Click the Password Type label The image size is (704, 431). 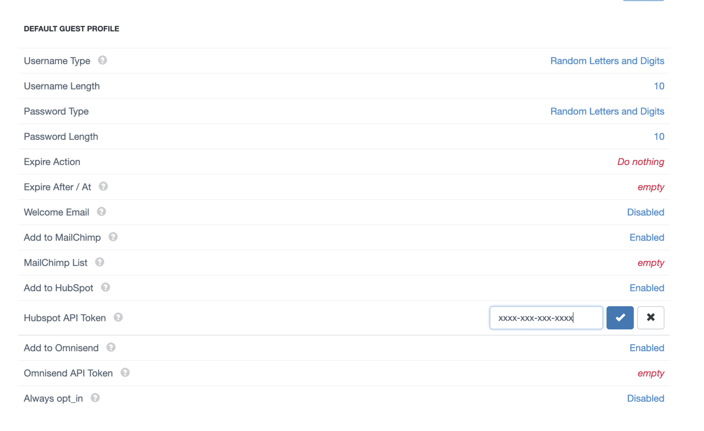56,111
